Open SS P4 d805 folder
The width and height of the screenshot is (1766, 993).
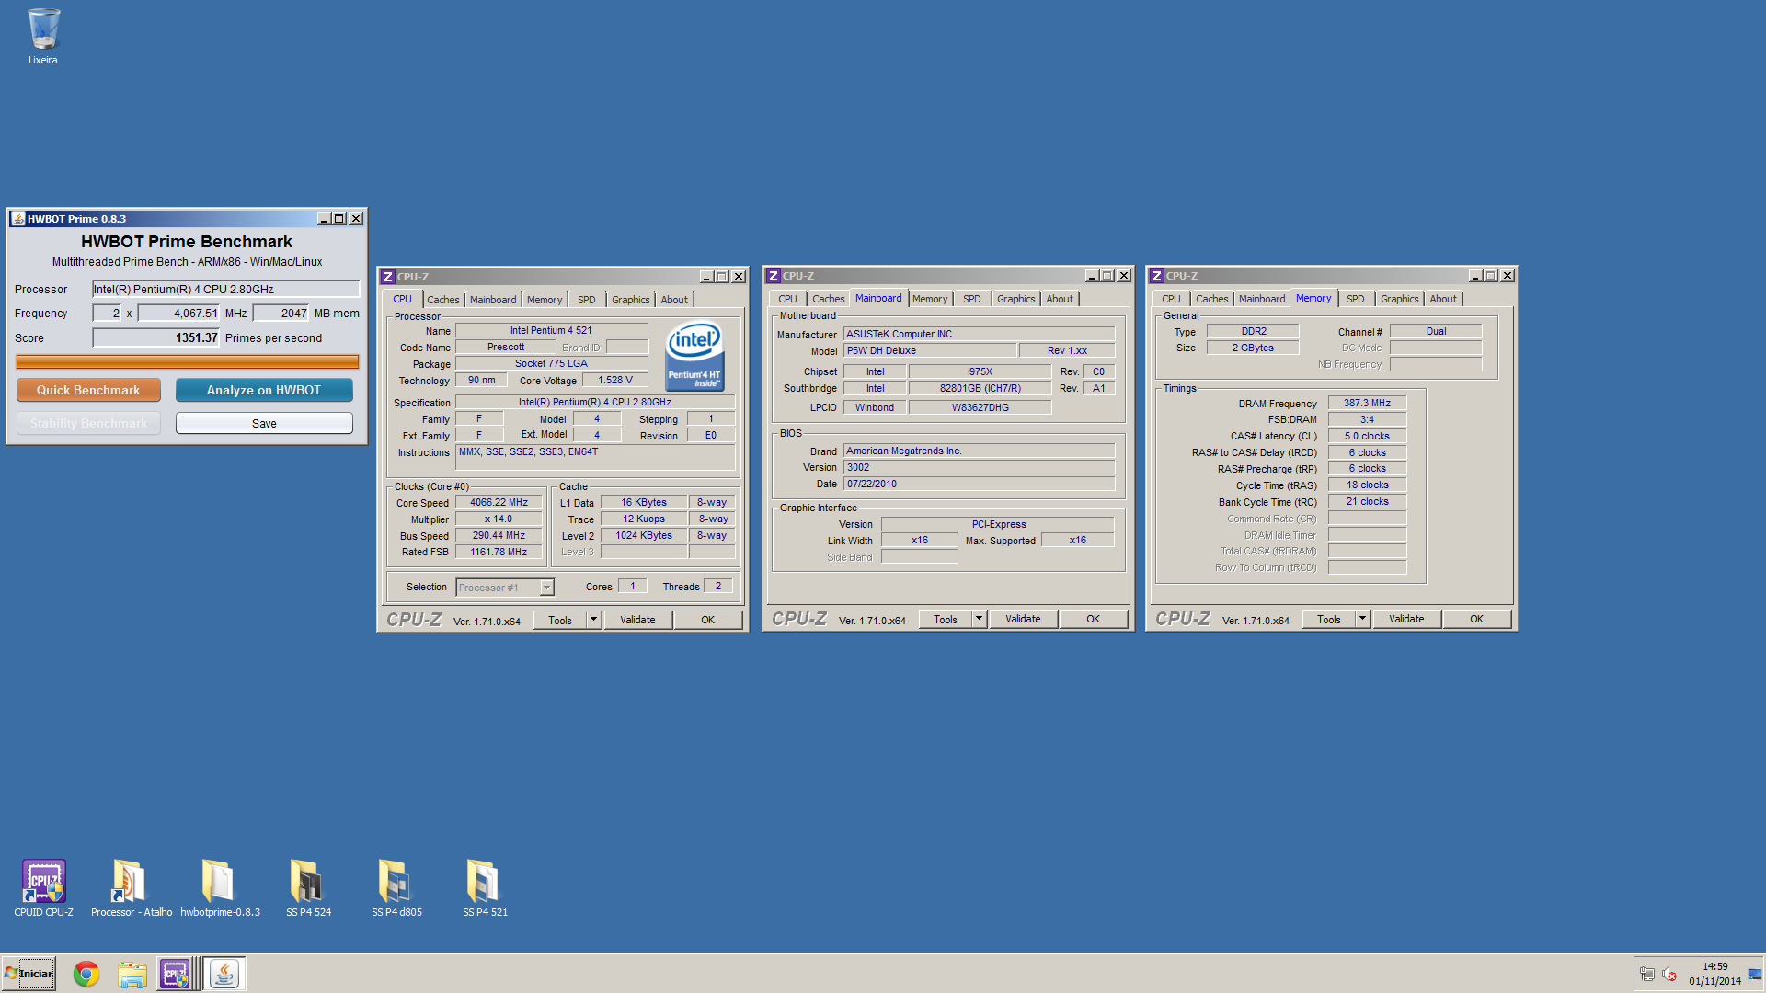point(396,887)
